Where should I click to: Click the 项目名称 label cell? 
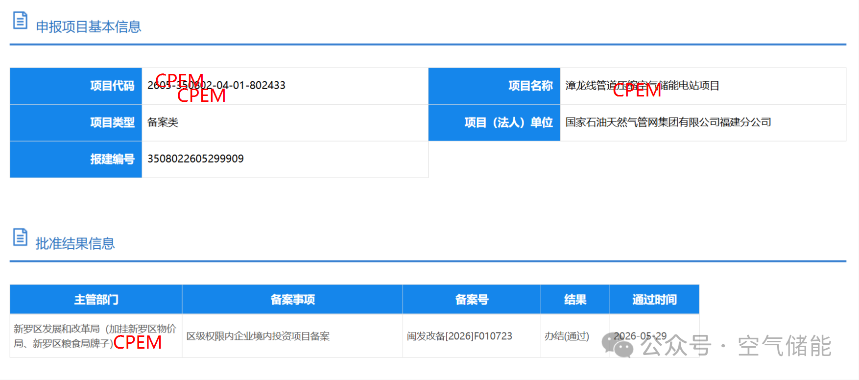[494, 86]
